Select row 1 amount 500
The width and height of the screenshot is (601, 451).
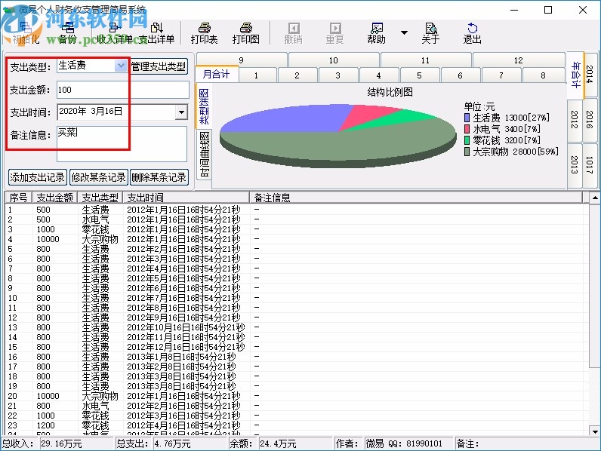(43, 210)
